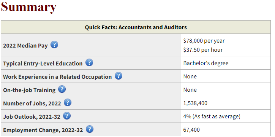Screen dimensions: 275x137
Task: Click the On-the-job Training label text
Action: [29, 90]
